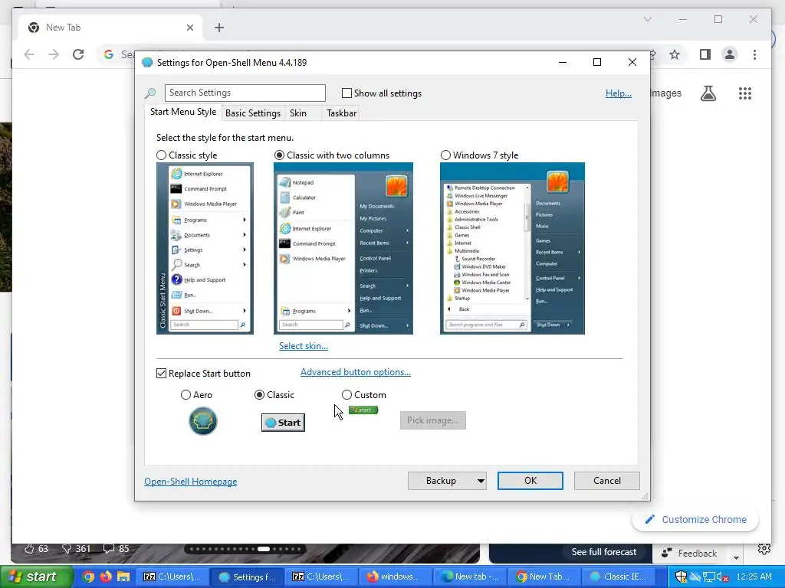Open the Chrome profile avatar
Viewport: 785px width, 588px height.
pos(730,54)
